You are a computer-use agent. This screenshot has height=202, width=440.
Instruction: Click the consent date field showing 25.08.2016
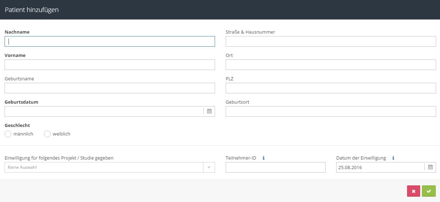(380, 167)
